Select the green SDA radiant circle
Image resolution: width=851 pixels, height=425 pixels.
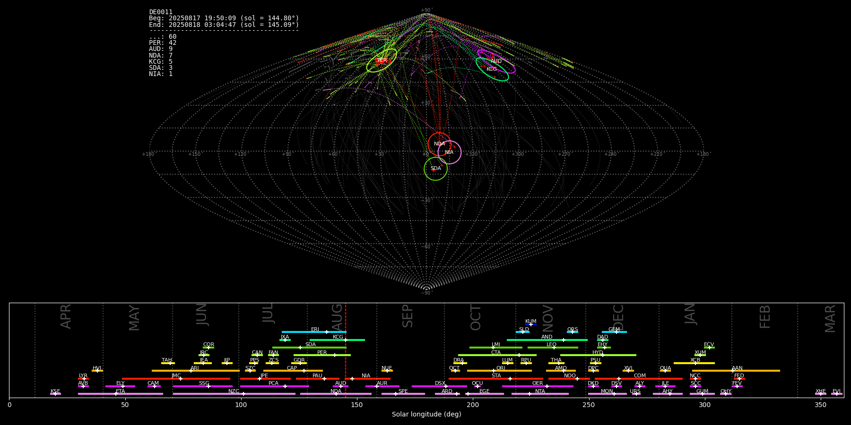coord(436,169)
